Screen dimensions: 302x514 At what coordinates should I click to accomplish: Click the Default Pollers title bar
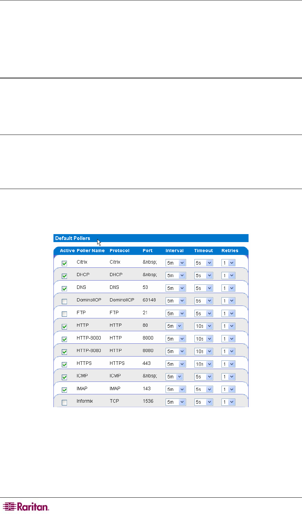tap(151, 238)
